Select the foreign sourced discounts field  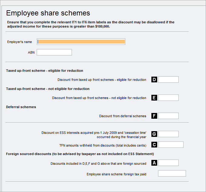(x=168, y=163)
